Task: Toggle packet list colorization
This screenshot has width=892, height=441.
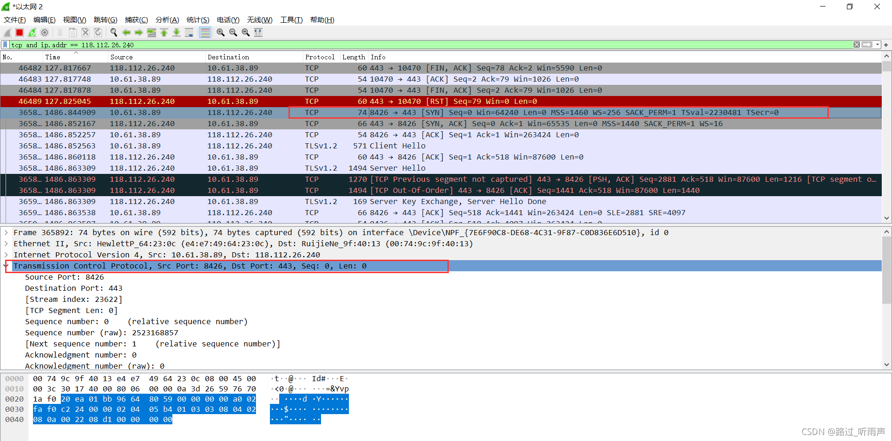Action: pyautogui.click(x=205, y=32)
